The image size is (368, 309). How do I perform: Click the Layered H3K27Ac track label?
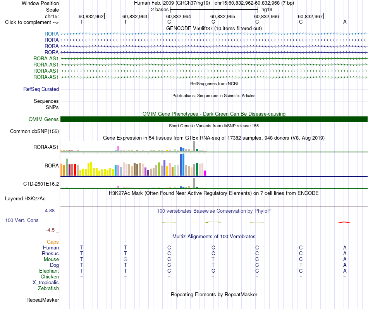coord(25,199)
